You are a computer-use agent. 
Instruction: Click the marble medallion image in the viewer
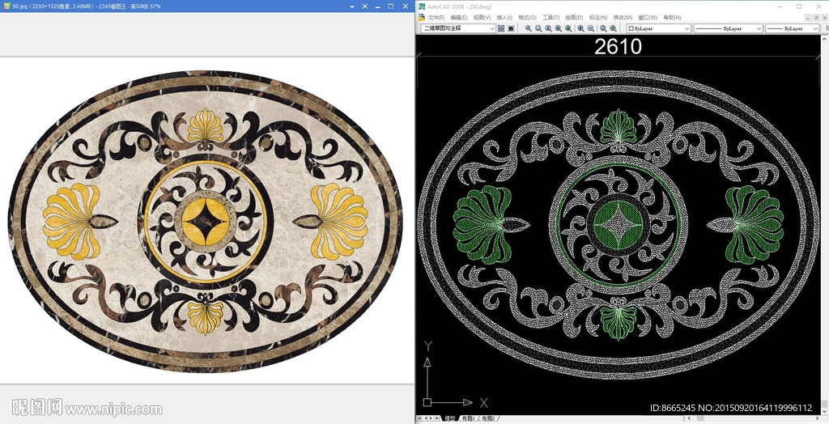(x=205, y=221)
